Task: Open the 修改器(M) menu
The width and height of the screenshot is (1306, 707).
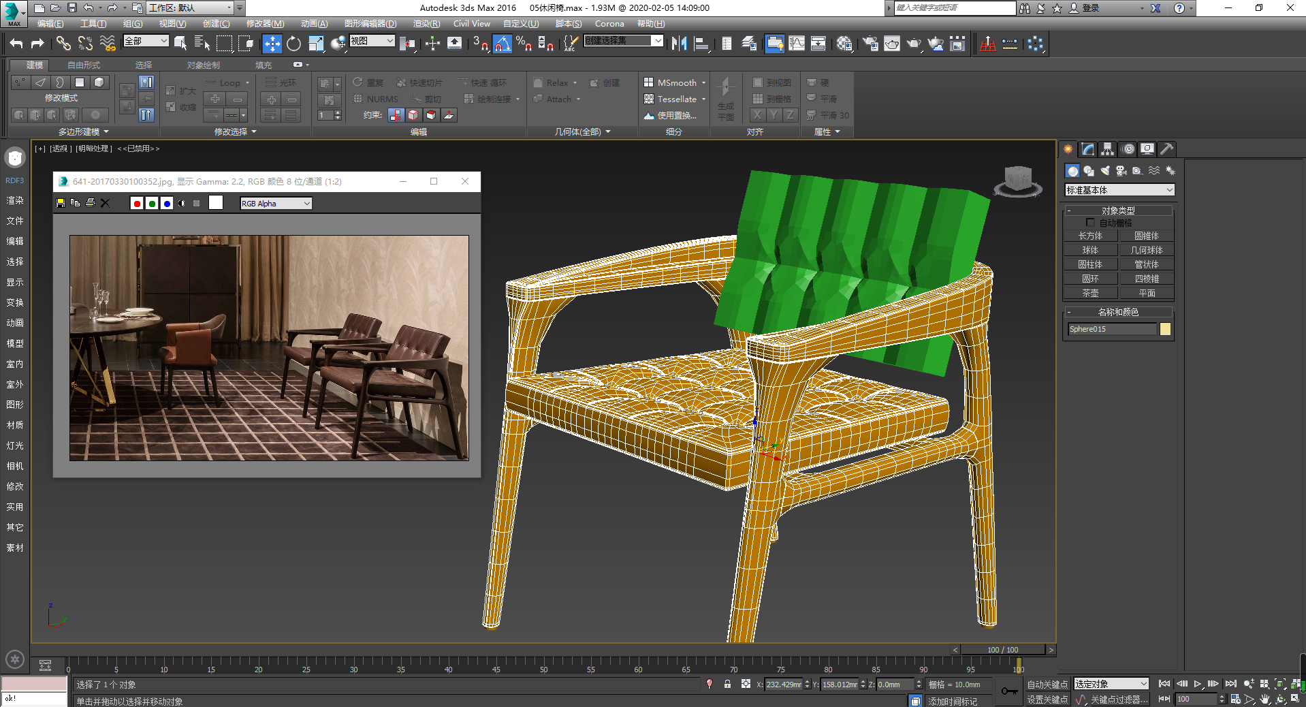Action: click(265, 23)
